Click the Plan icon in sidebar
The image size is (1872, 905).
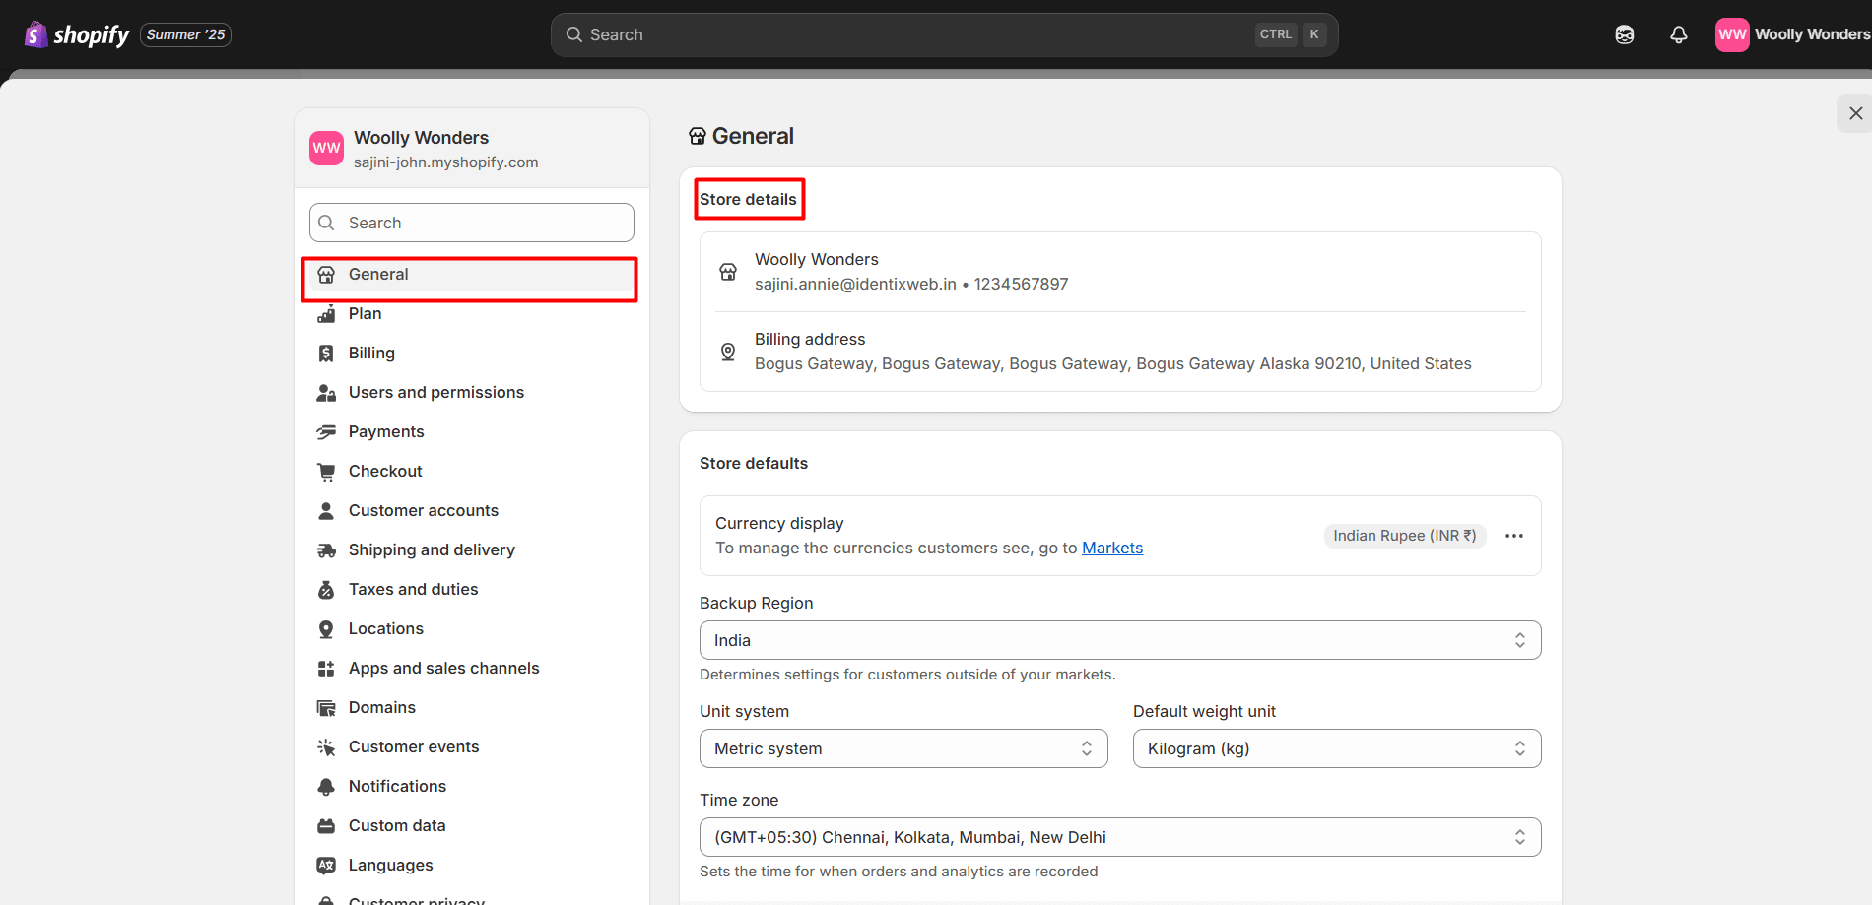tap(326, 314)
